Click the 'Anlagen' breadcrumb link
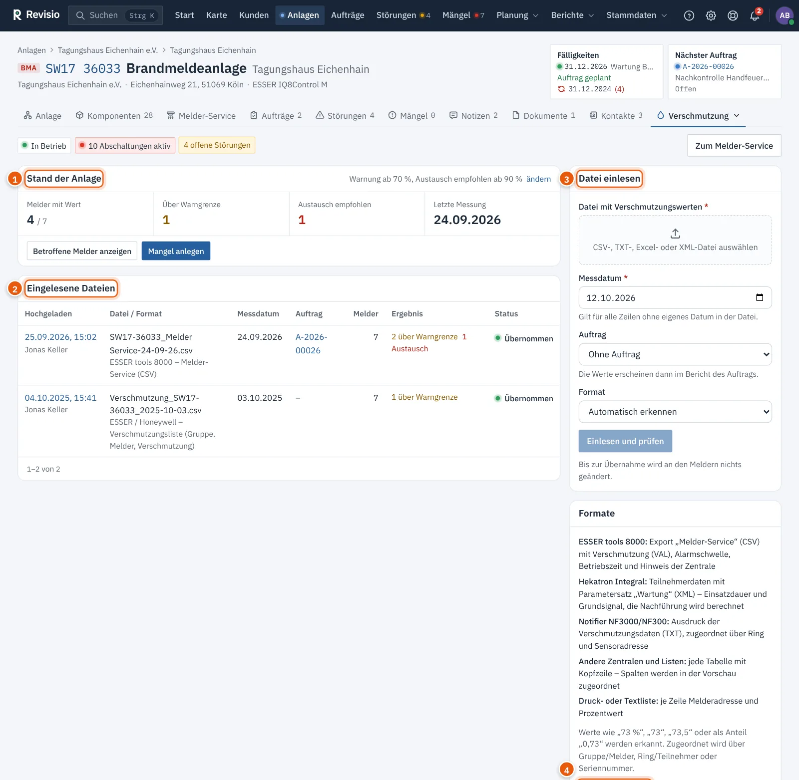This screenshot has width=799, height=780. coord(31,50)
